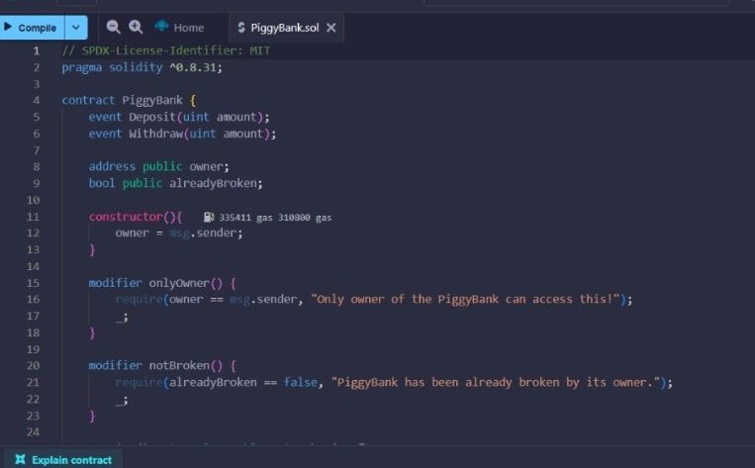Viewport: 755px width, 468px height.
Task: Click the 'PiggyBank has been already broken' string
Action: pos(496,382)
